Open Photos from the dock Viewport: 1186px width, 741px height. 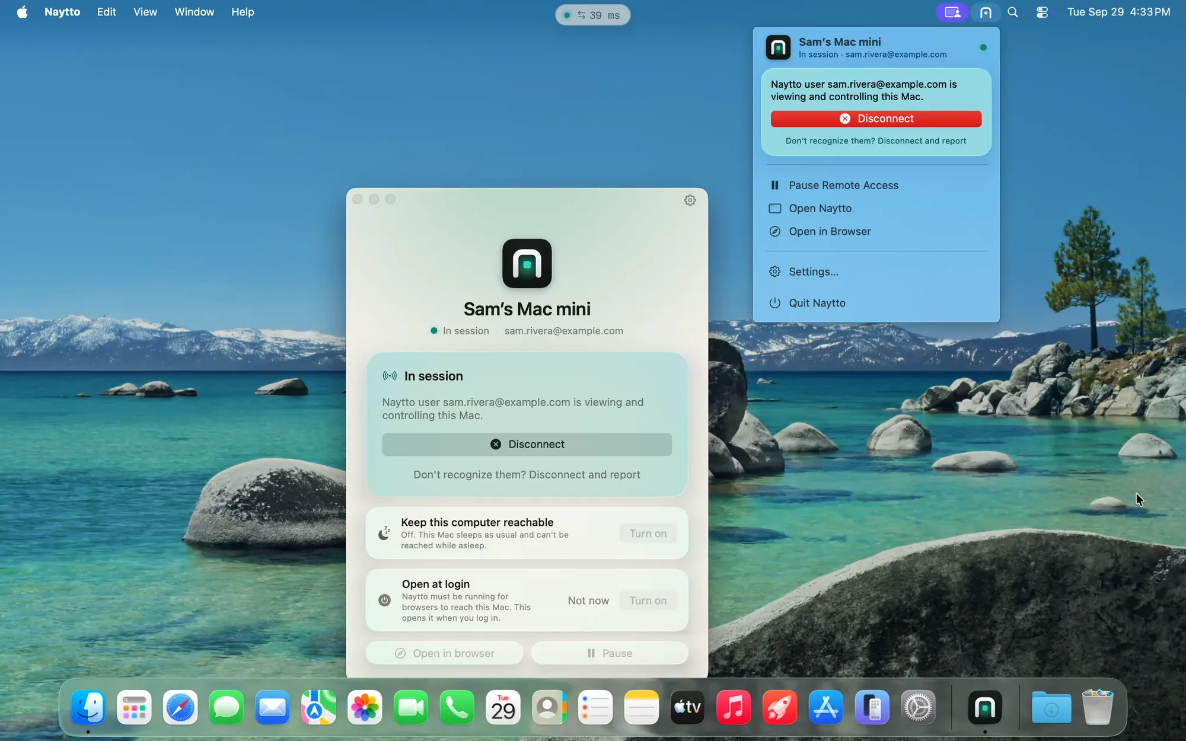365,707
